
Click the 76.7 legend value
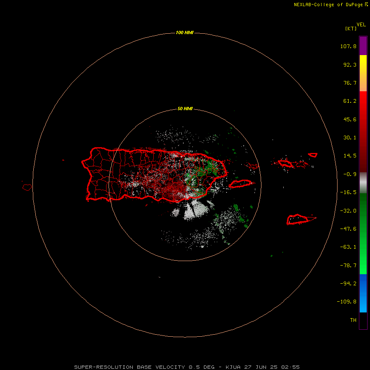(350, 83)
